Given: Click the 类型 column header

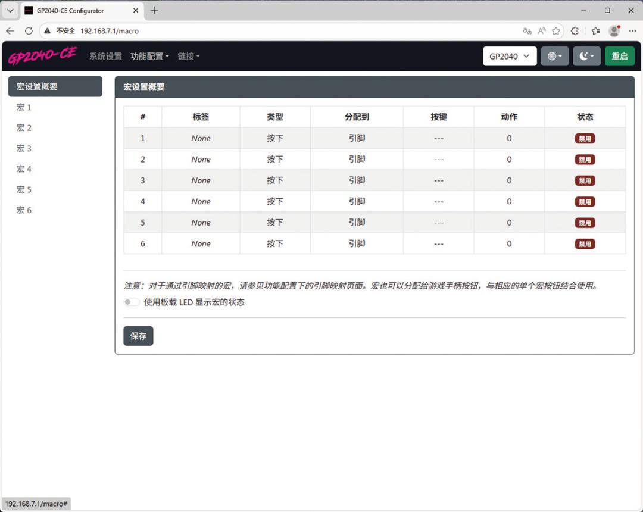Looking at the screenshot, I should tap(274, 117).
